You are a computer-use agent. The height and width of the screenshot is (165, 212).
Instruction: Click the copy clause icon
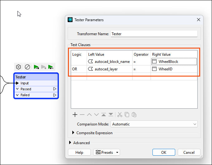coord(127,115)
